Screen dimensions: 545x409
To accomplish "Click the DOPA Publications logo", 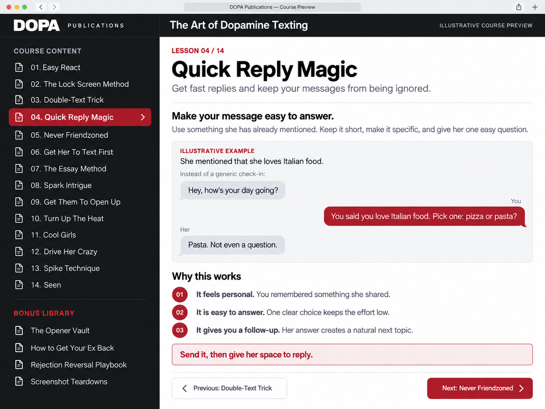I will tap(69, 25).
